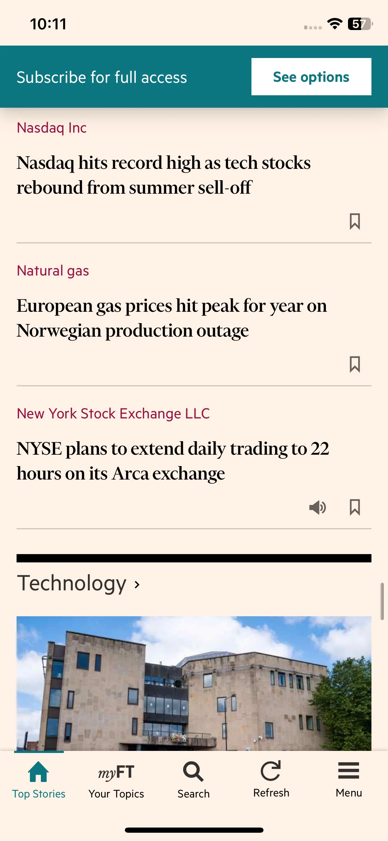The image size is (388, 841).
Task: Open the Technology building photo story
Action: pos(194,683)
